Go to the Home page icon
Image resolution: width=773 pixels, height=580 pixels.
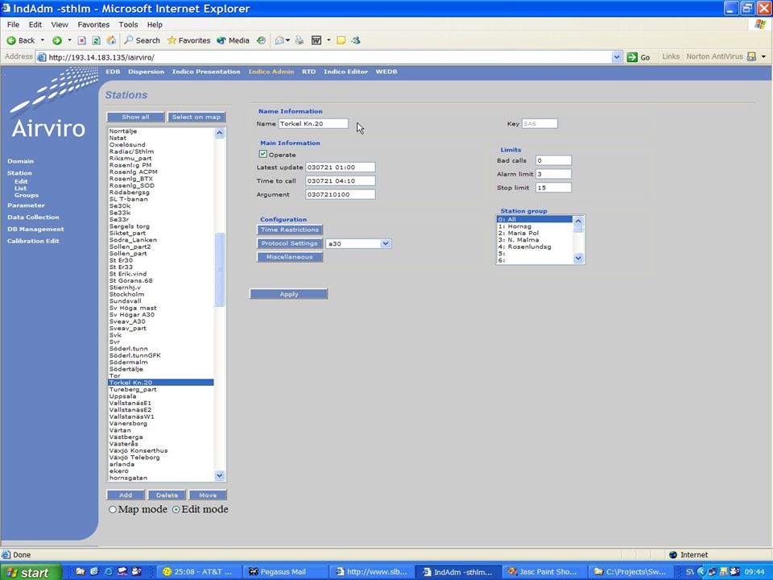click(111, 40)
